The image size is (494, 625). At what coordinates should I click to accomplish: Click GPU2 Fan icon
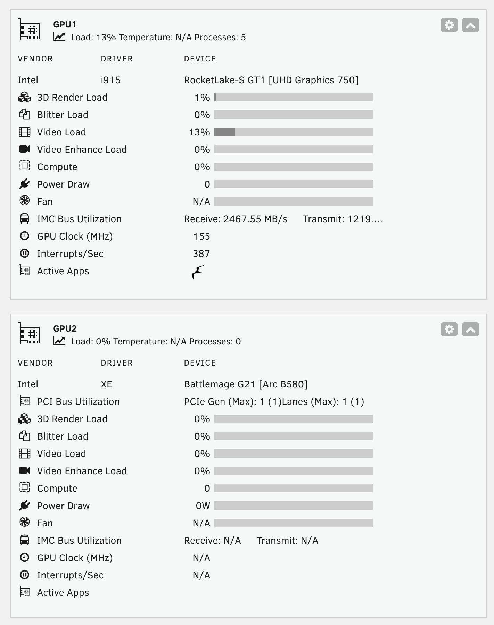pos(24,523)
